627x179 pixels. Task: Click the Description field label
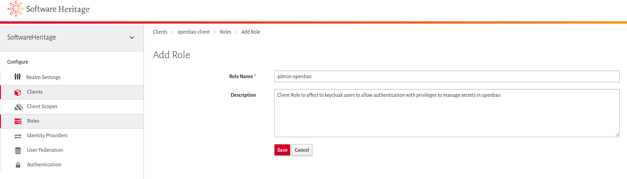tap(244, 95)
